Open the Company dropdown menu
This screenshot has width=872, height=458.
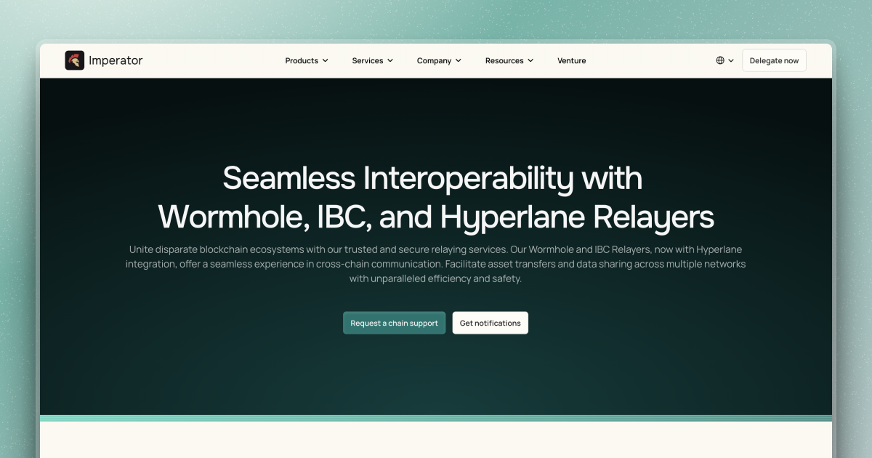point(438,60)
